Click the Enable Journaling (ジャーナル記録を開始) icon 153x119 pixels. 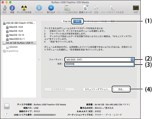(x=67, y=8)
